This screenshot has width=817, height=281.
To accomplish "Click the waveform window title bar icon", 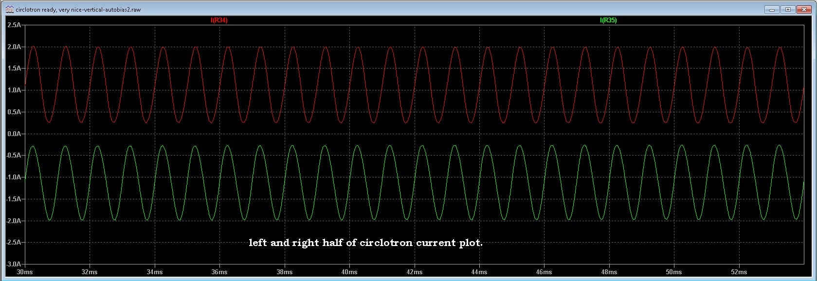I will pyautogui.click(x=10, y=9).
